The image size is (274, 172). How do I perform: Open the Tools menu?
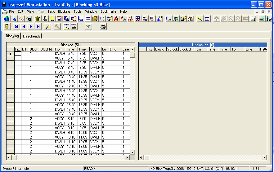click(78, 11)
